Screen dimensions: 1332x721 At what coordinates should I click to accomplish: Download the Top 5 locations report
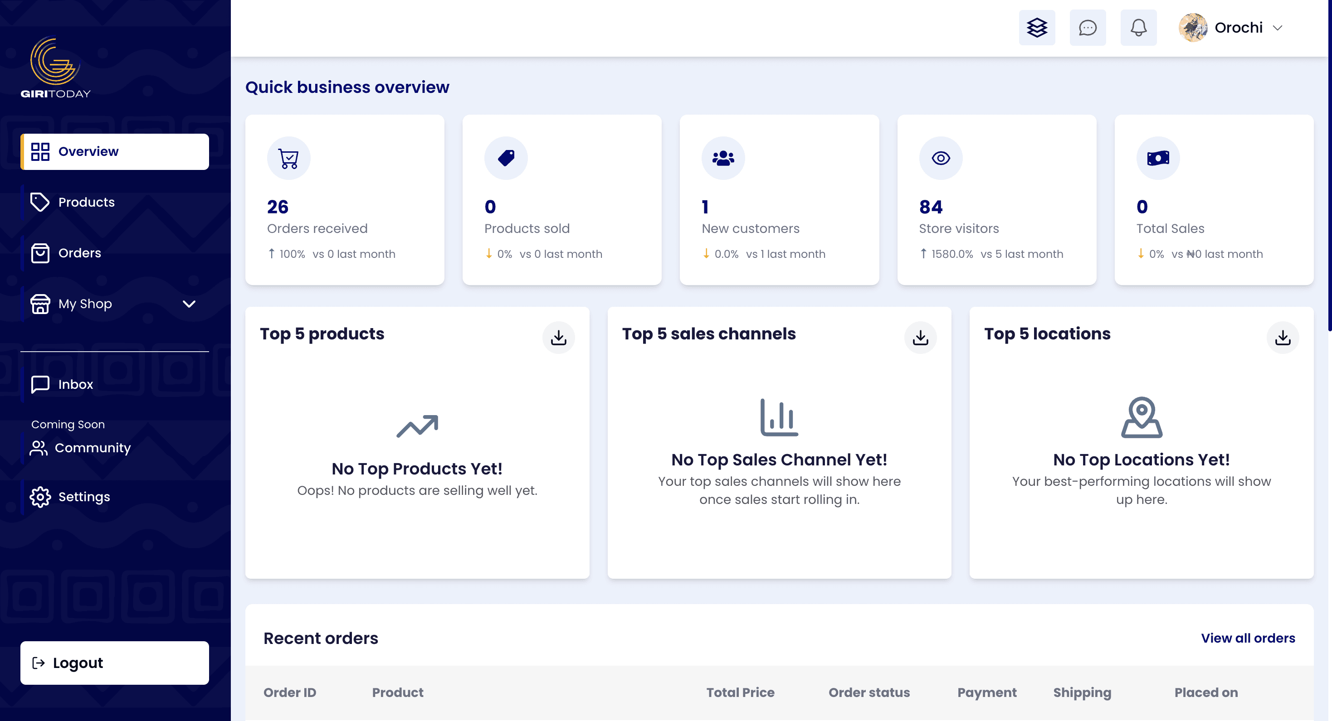(1283, 338)
